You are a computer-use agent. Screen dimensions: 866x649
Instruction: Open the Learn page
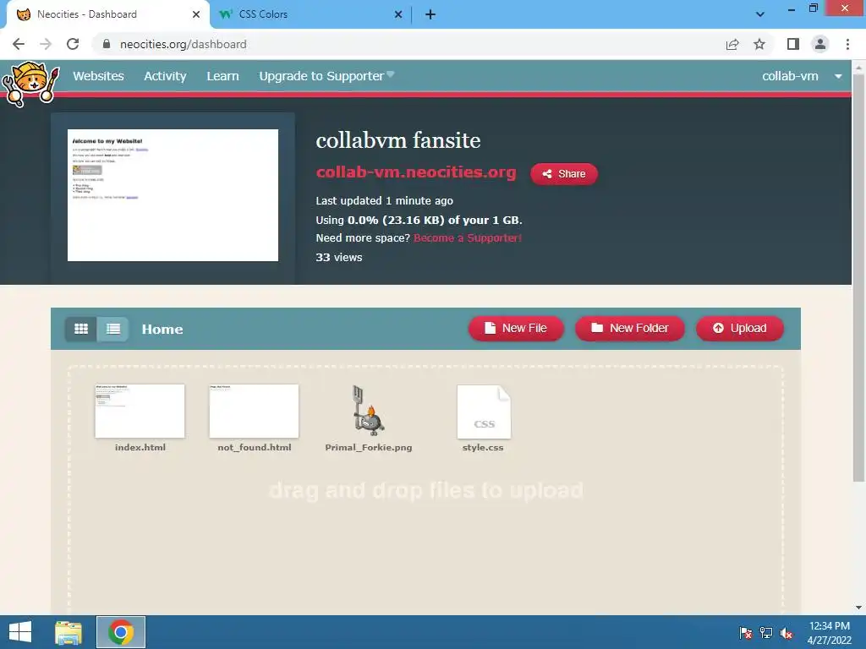(222, 76)
